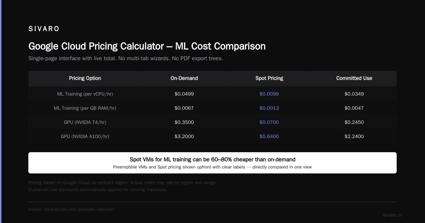Viewport: 425px width, 223px height.
Task: Click the Spot VMs savings callout banner
Action: [x=212, y=163]
